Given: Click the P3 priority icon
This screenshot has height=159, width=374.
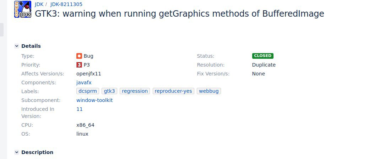Looking at the screenshot, I should (x=79, y=65).
